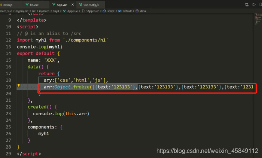Switch to the main.js tab
This screenshot has height=158, width=262.
coord(11,5)
